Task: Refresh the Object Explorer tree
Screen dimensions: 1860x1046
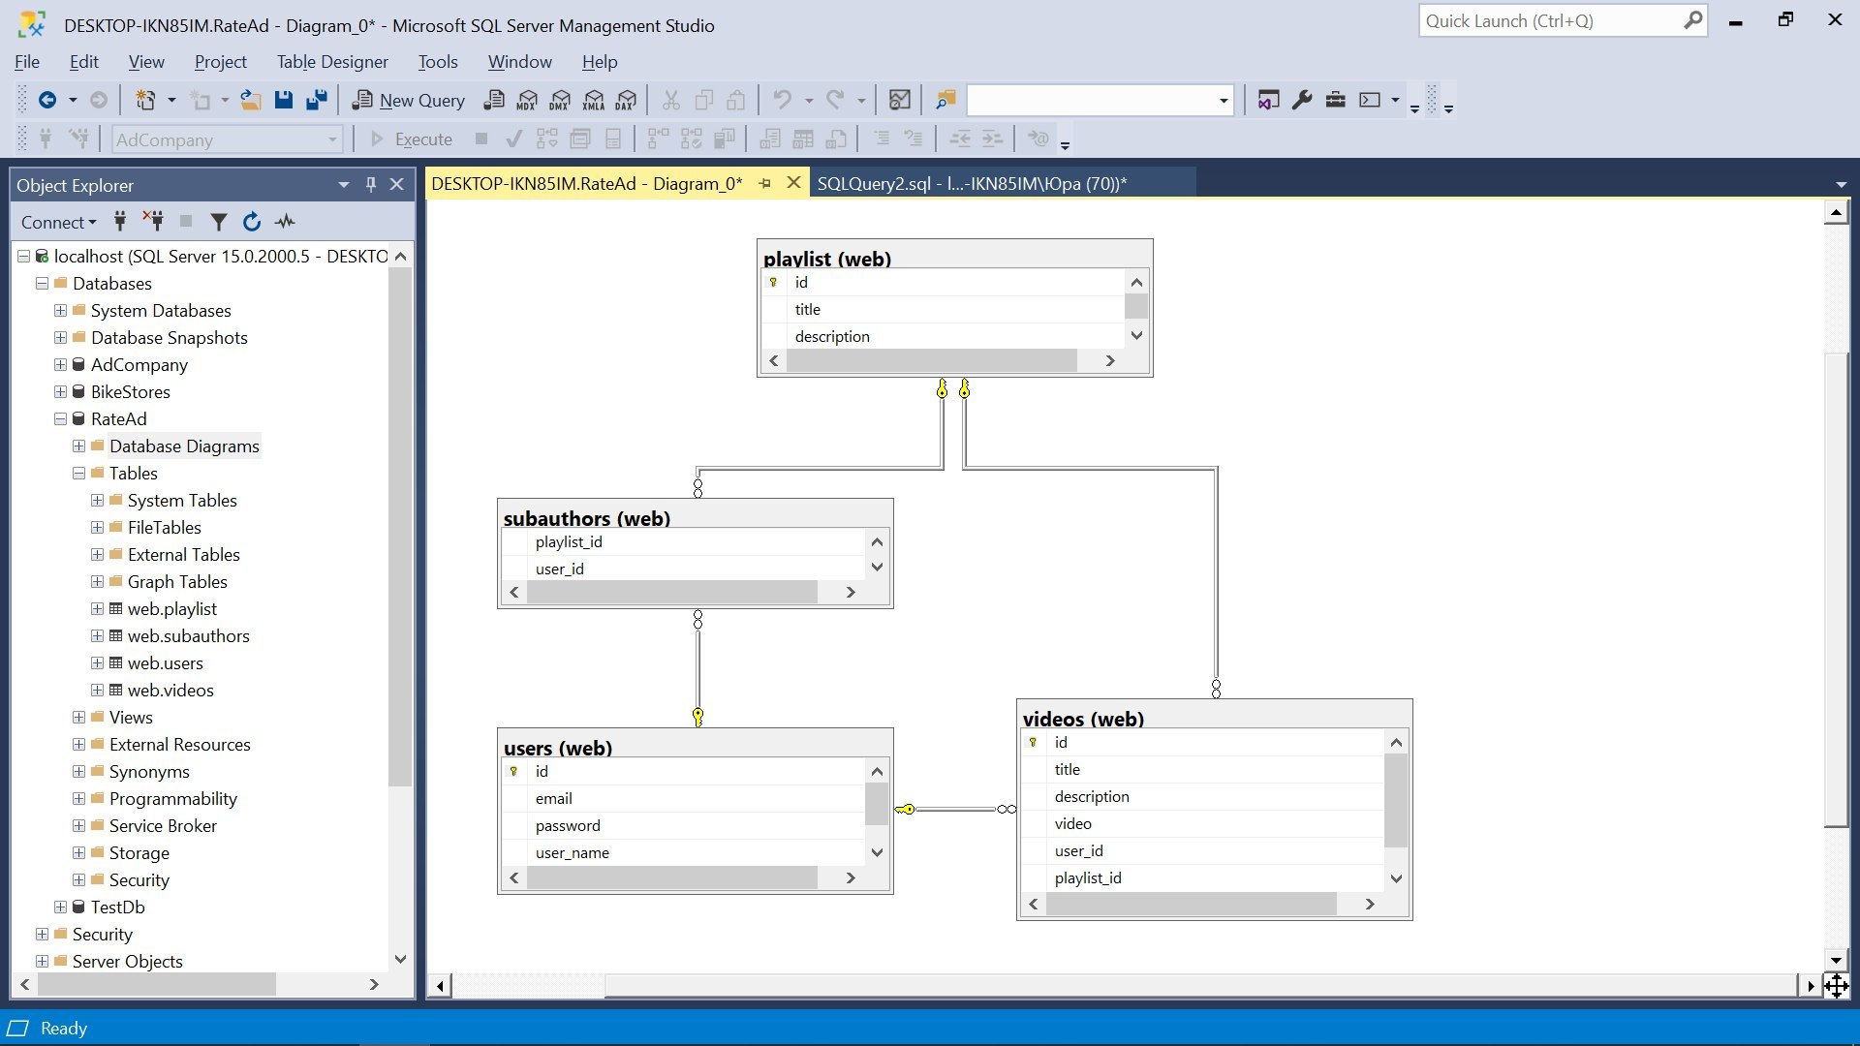Action: tap(252, 222)
